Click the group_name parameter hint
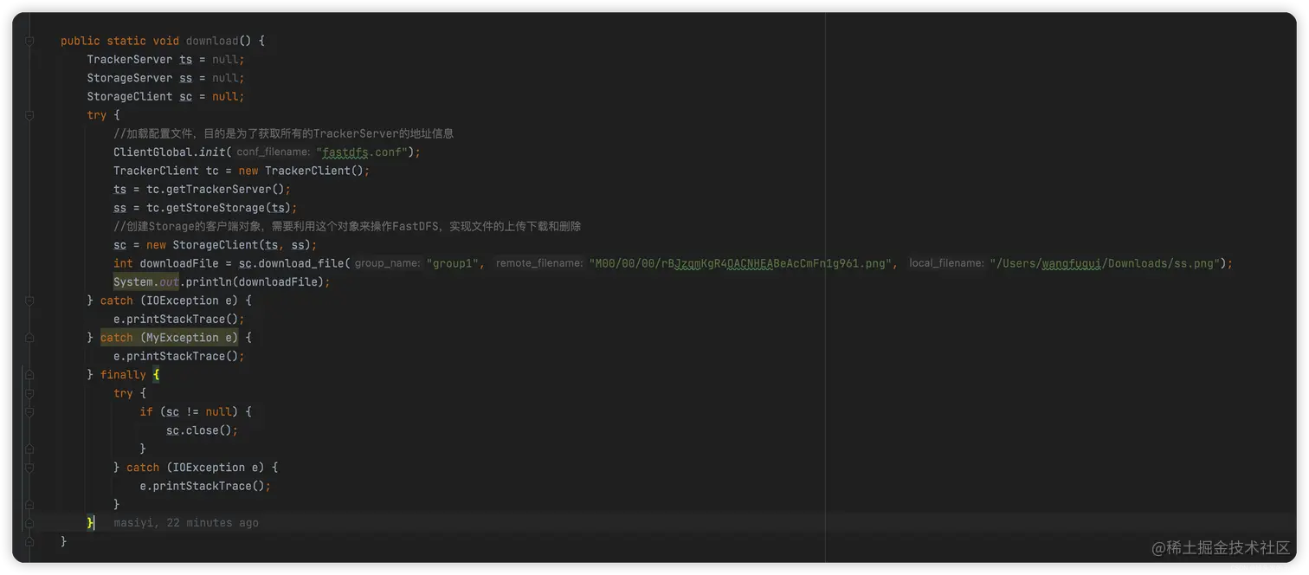Viewport: 1309px width, 575px height. point(387,263)
